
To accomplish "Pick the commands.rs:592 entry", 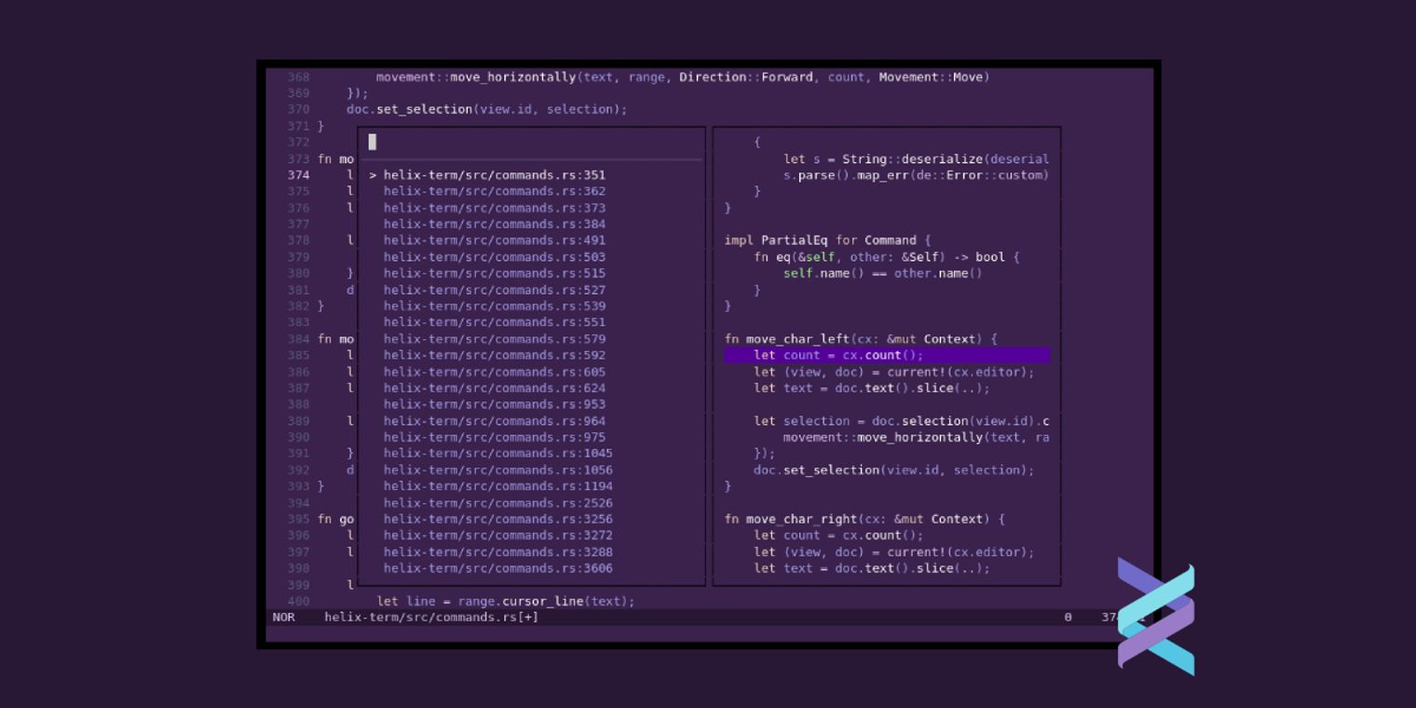I will (x=495, y=355).
